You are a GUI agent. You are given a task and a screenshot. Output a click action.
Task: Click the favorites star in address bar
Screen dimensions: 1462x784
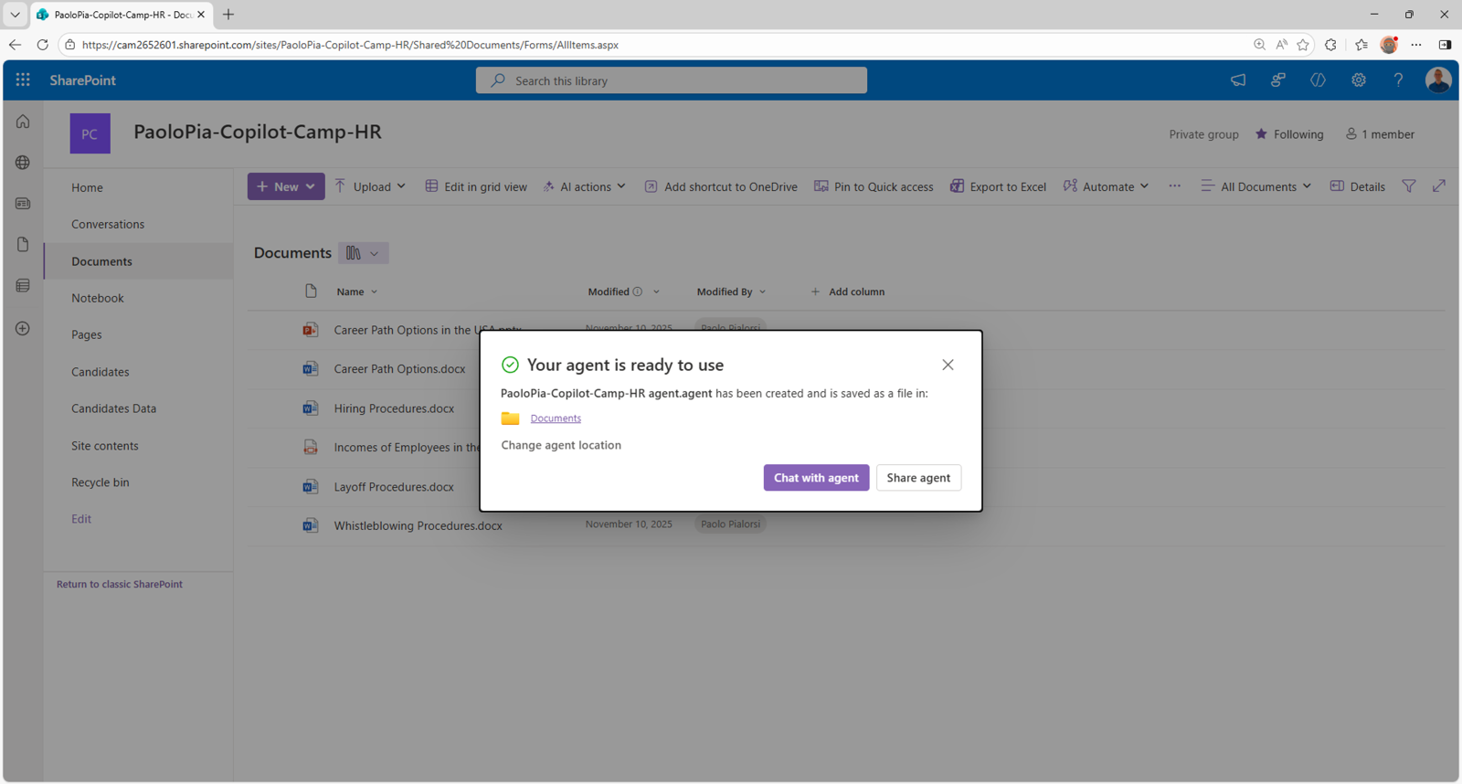[1303, 45]
